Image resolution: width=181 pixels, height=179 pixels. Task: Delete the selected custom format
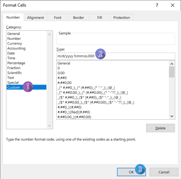160,128
